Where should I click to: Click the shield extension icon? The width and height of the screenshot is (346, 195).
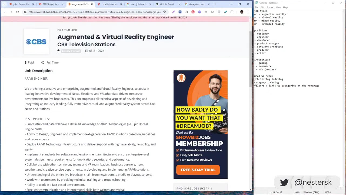219,12
